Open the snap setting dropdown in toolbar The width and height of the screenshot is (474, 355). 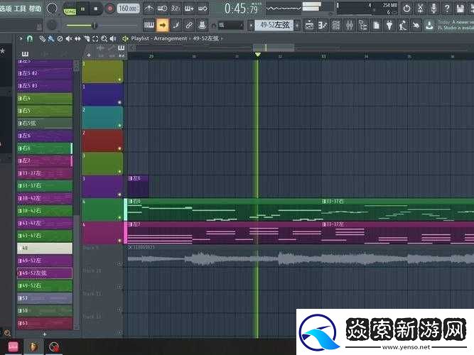pyautogui.click(x=230, y=24)
